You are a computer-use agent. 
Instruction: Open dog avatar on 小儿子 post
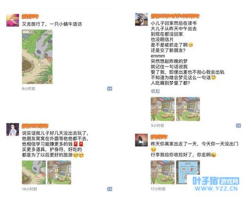[x=141, y=20]
